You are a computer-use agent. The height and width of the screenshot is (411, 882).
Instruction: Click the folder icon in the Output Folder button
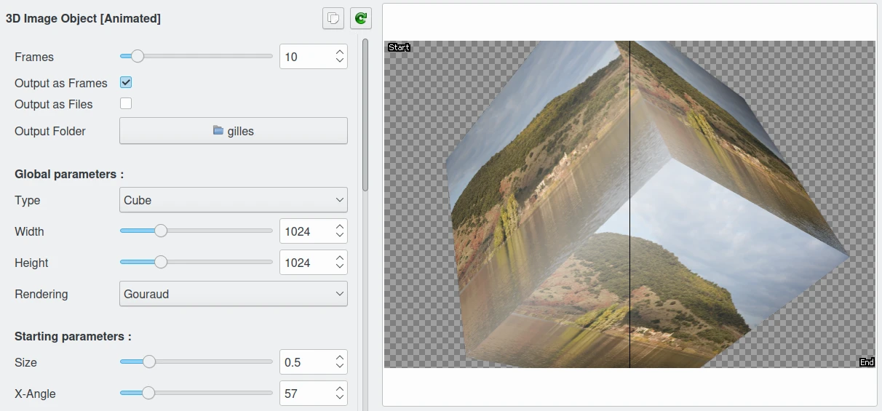point(218,131)
